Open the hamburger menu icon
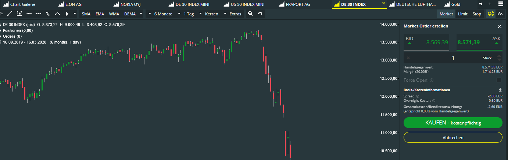This screenshot has width=508, height=160. click(501, 4)
